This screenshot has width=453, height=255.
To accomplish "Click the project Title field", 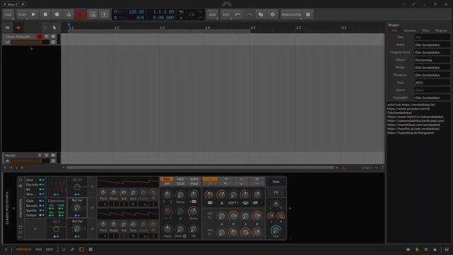I will point(432,38).
